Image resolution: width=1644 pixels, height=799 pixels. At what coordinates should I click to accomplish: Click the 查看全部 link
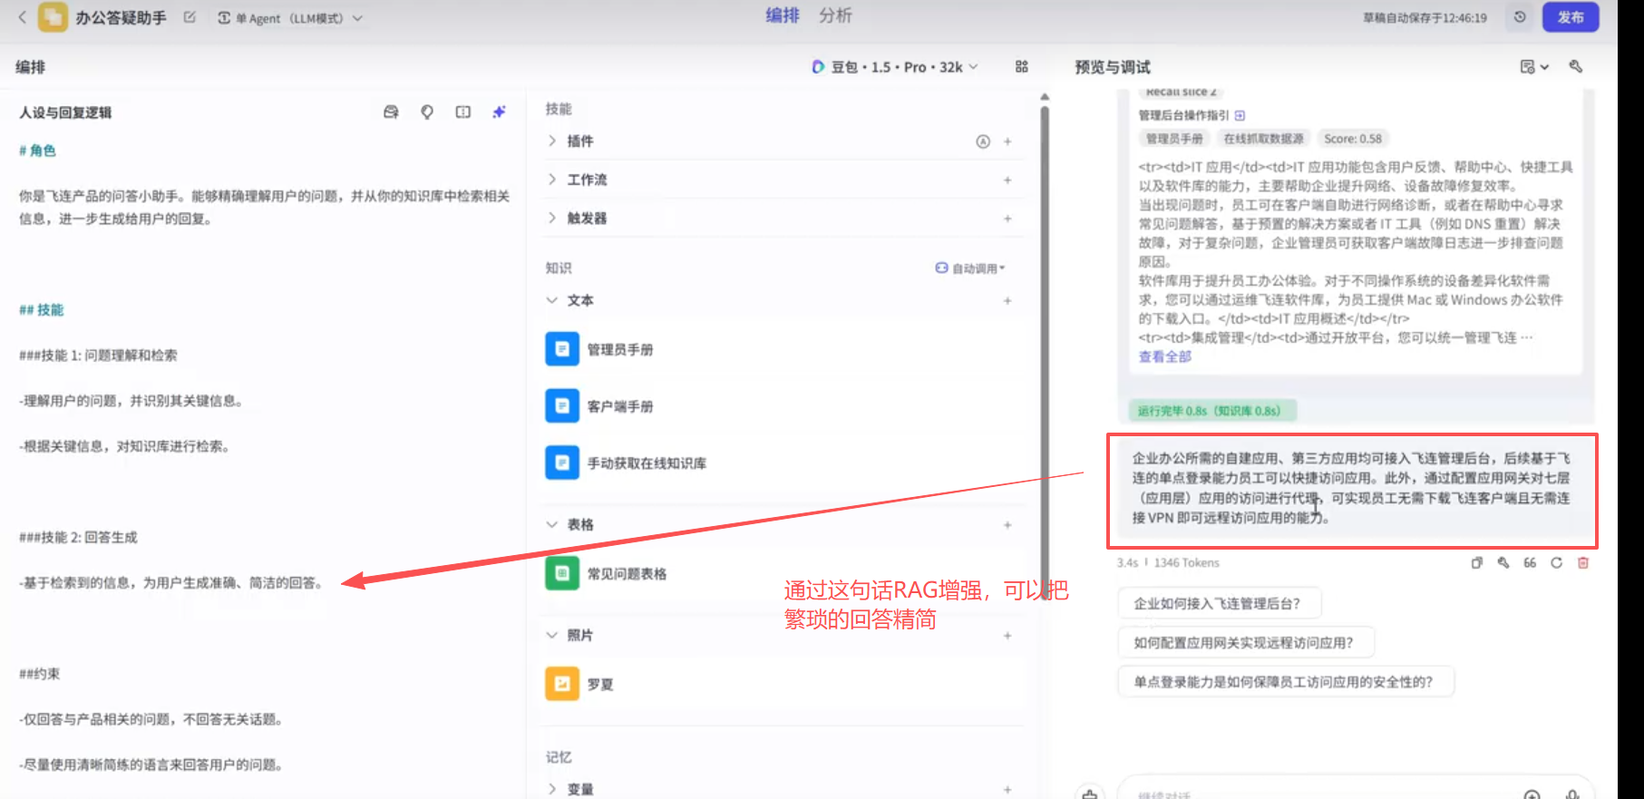1165,357
